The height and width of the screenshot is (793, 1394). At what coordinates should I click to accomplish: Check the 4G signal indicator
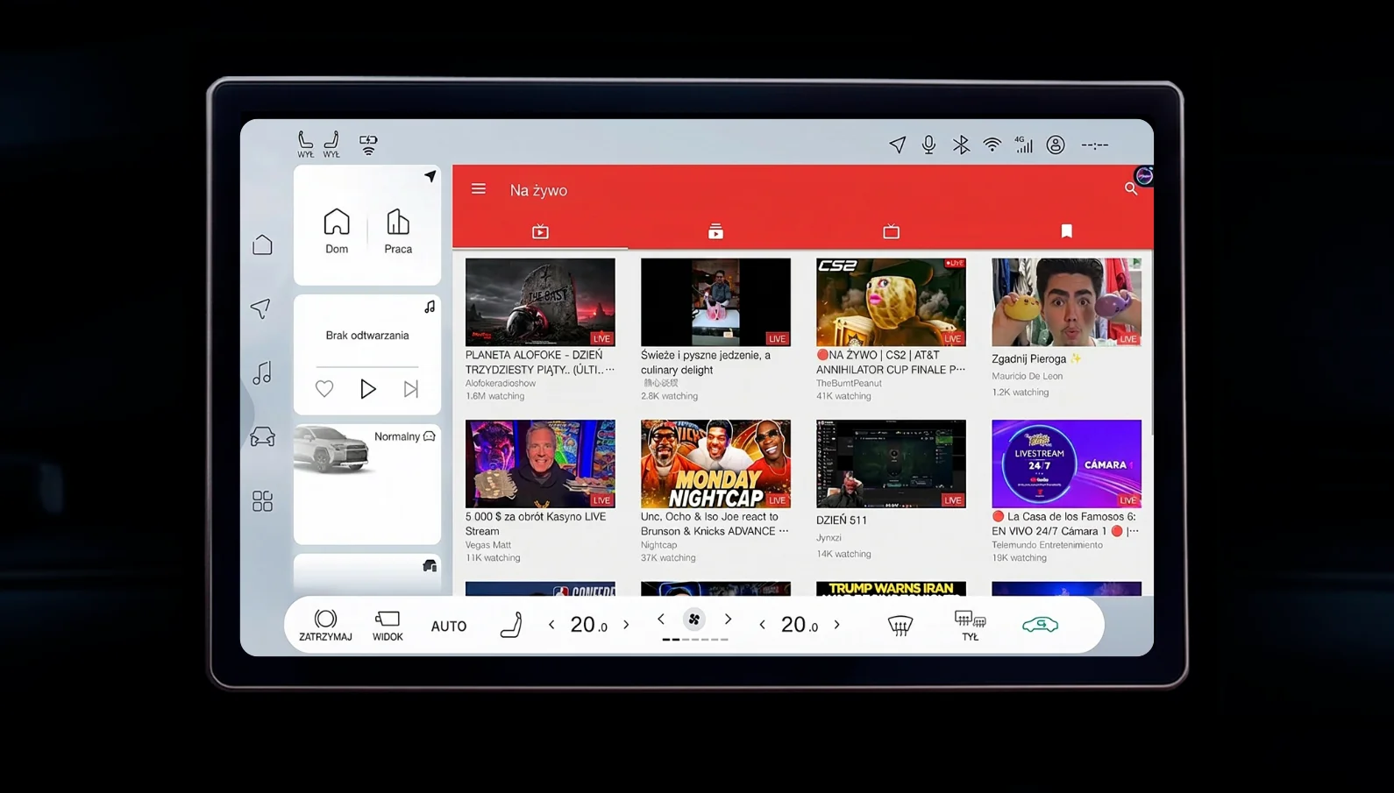point(1023,145)
